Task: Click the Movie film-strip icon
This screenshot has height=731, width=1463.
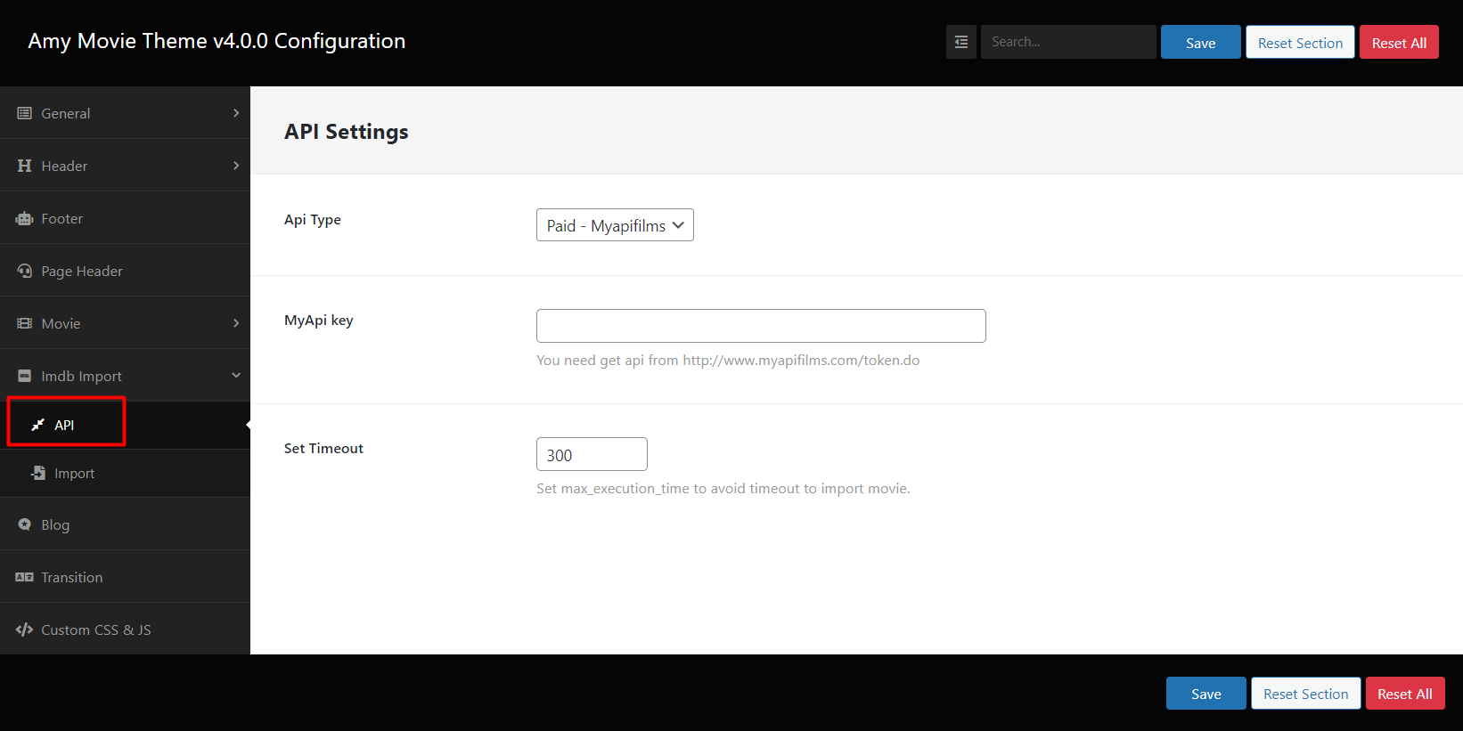Action: point(24,323)
